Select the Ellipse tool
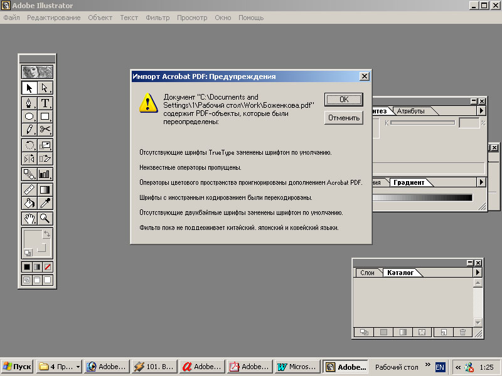 coord(29,117)
